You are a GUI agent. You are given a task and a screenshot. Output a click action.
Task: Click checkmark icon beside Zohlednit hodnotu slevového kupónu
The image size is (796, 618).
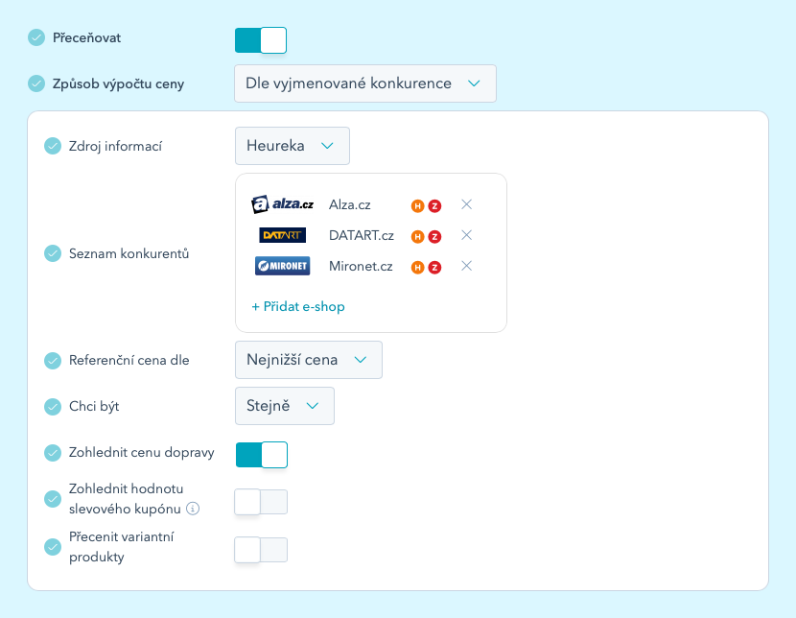coord(53,499)
